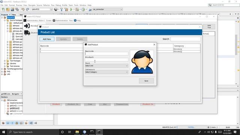Open the Select Unit dropdown
The height and width of the screenshot is (135, 240).
[106, 66]
